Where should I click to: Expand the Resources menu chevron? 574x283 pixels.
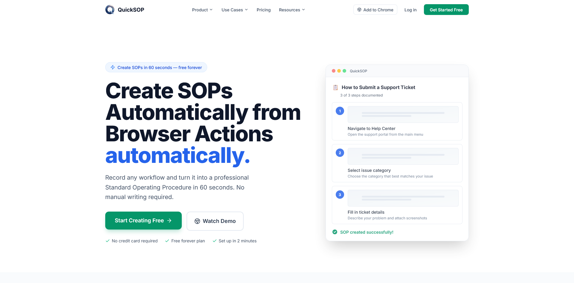303,10
